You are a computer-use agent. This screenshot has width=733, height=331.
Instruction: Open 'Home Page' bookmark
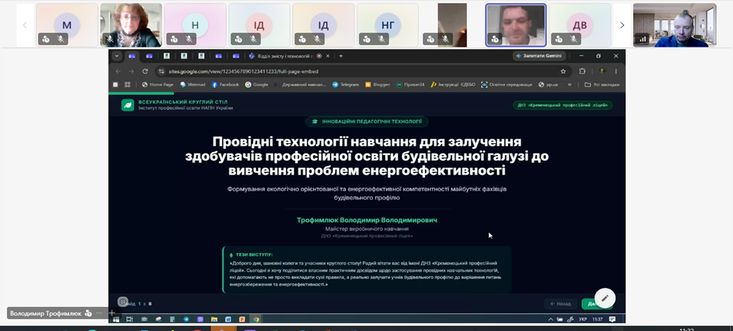click(x=158, y=85)
